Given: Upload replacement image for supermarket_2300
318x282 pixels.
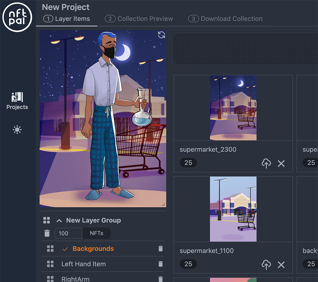Looking at the screenshot, I should [266, 163].
